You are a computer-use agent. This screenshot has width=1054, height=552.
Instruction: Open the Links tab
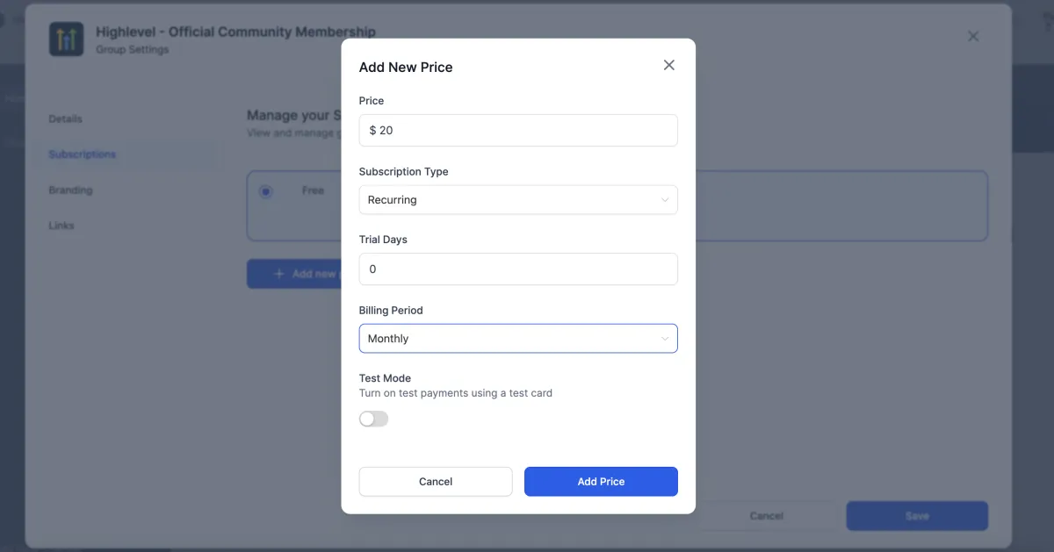click(x=61, y=226)
